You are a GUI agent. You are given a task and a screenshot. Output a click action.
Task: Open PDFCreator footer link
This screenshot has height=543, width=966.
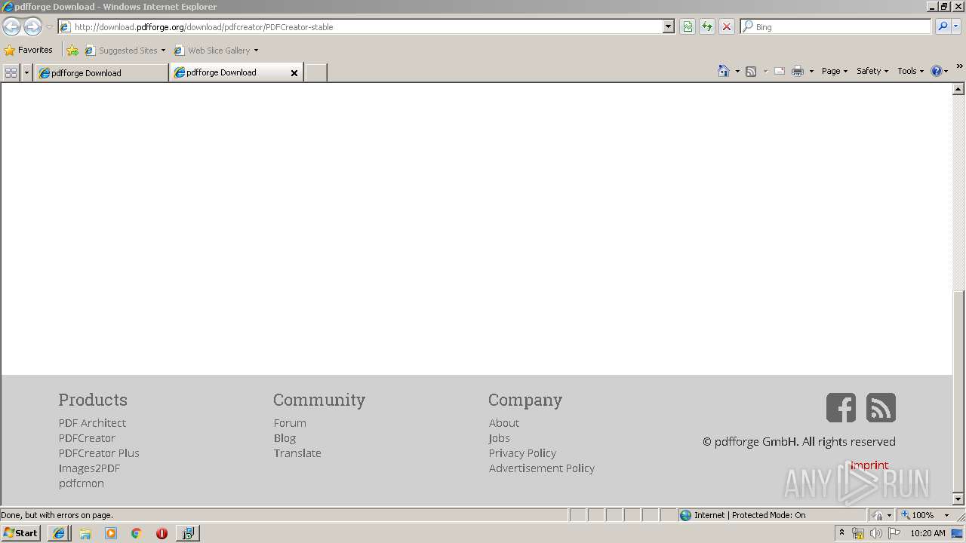(87, 438)
